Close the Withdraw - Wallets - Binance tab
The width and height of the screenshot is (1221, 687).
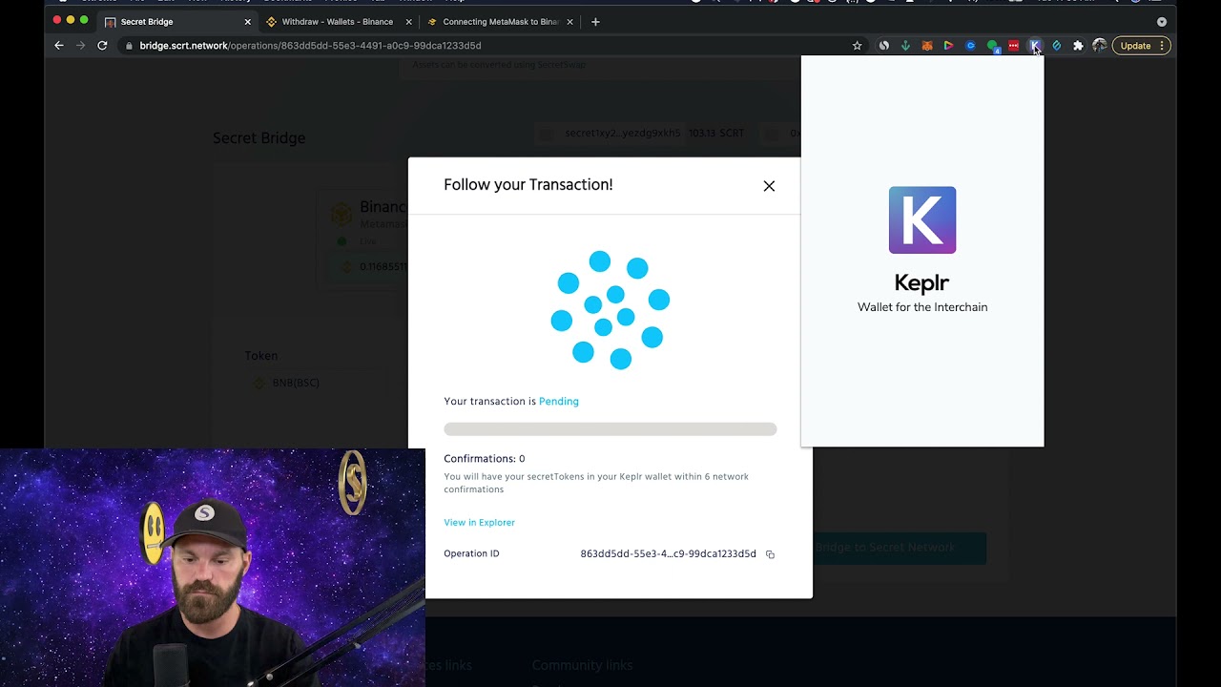pyautogui.click(x=409, y=22)
